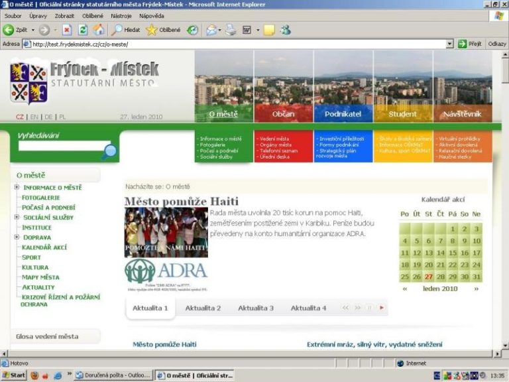Open the address bar dropdown arrow

coord(450,44)
